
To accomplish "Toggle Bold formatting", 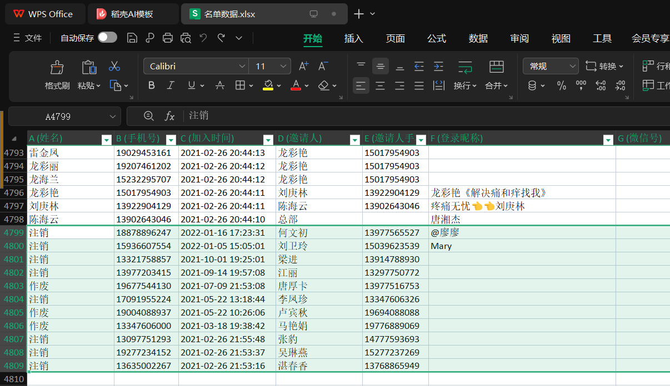I will 152,85.
